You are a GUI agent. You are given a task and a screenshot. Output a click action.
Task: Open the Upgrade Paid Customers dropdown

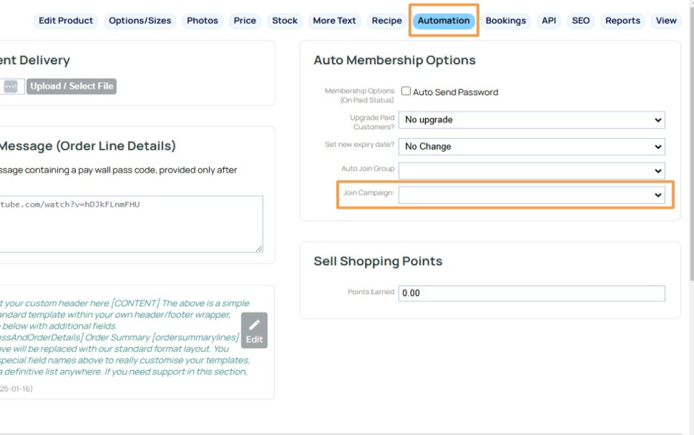[x=531, y=120]
